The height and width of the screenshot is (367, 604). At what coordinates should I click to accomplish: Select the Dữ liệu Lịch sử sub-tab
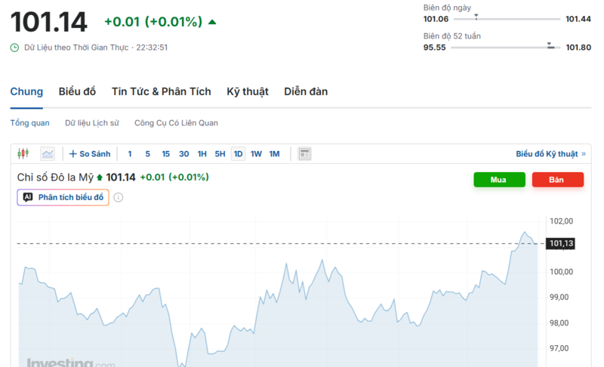click(91, 123)
